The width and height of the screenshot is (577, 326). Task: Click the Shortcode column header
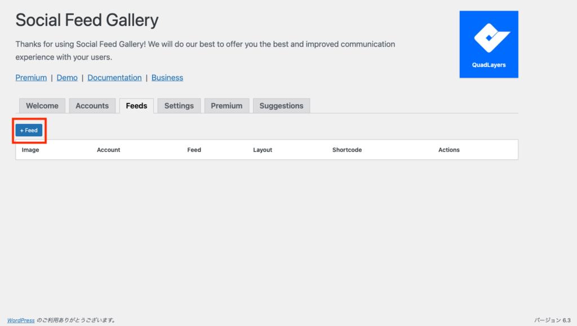tap(347, 150)
